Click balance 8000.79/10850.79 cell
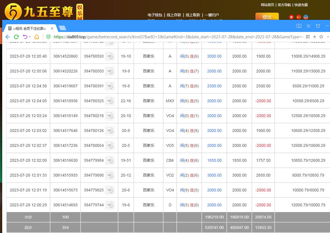This screenshot has height=233, width=330. (308, 175)
